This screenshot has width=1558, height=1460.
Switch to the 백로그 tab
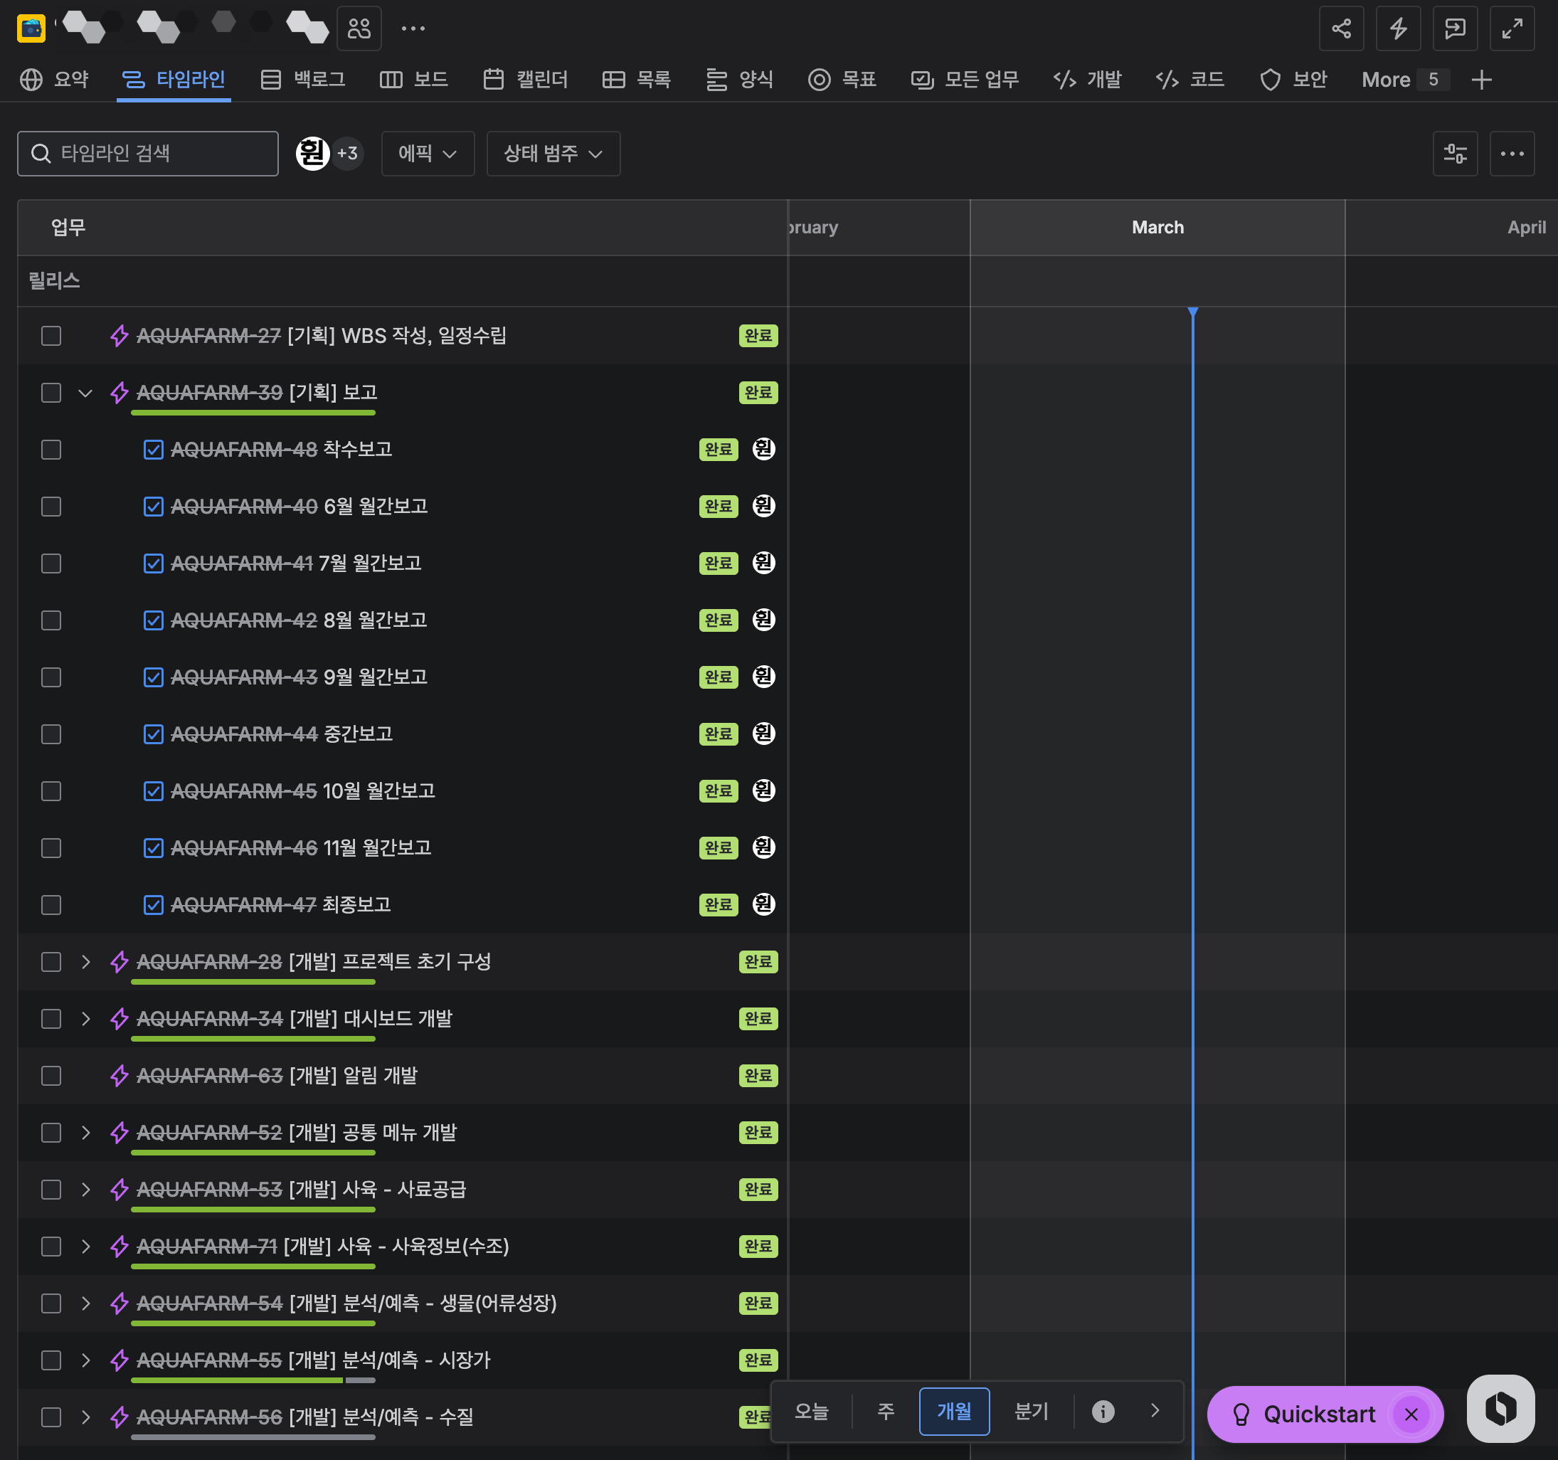tap(303, 80)
